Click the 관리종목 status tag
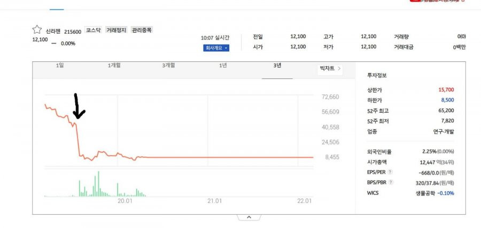 (x=142, y=30)
